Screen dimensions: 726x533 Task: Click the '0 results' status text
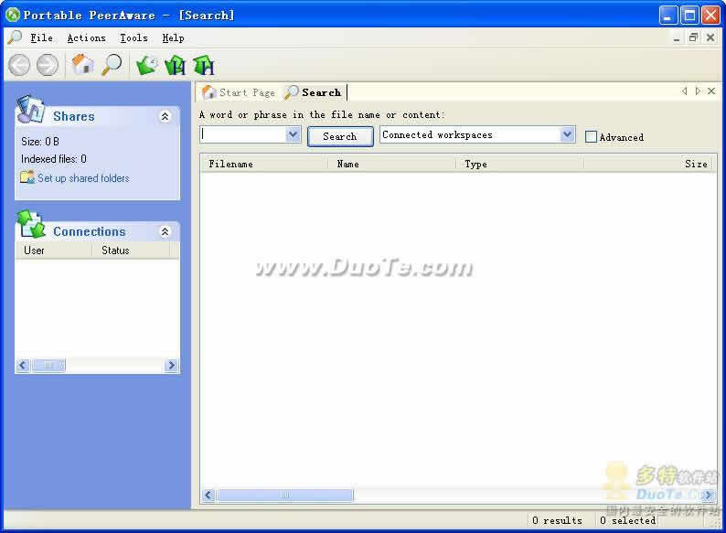click(x=557, y=520)
